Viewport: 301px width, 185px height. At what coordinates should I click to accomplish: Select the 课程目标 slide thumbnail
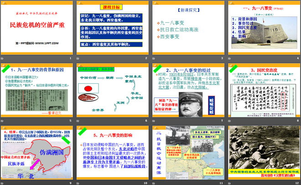pos(113,28)
